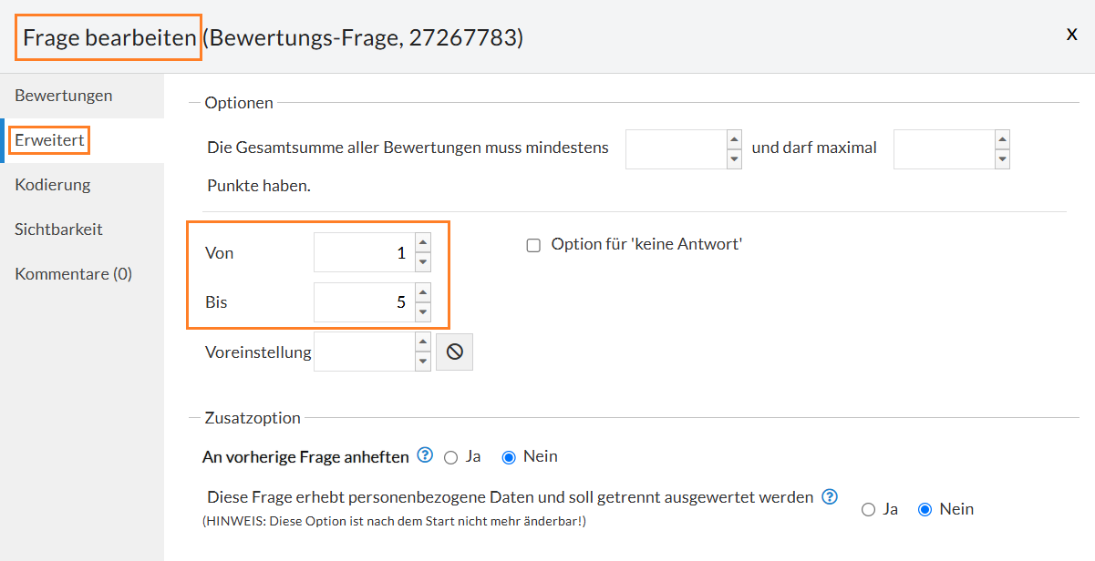Decrease the 'Von' value with down arrow
The image size is (1095, 561).
tap(423, 262)
